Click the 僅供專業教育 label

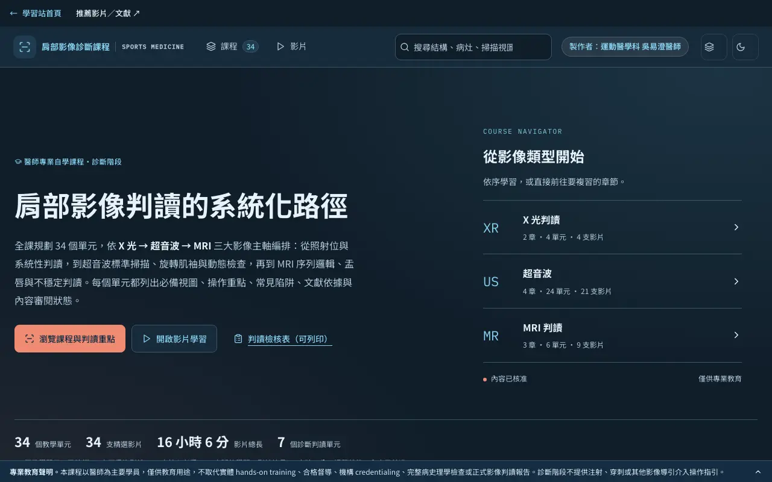[720, 378]
